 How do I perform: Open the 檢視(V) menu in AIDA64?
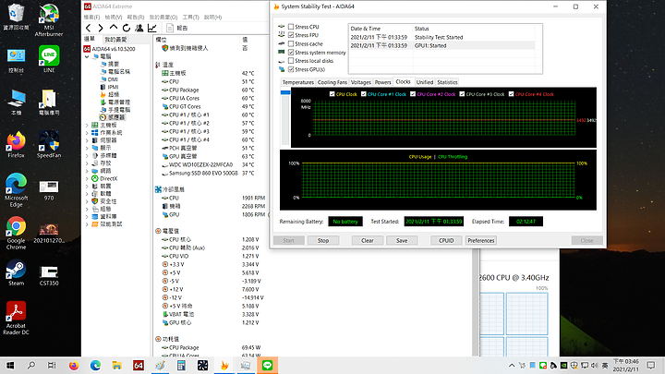pos(114,17)
